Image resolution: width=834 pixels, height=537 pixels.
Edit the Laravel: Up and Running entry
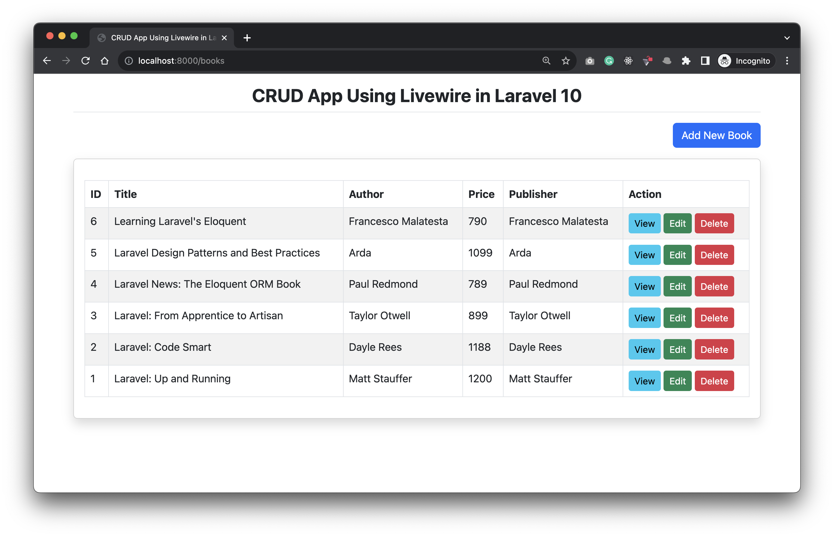677,381
